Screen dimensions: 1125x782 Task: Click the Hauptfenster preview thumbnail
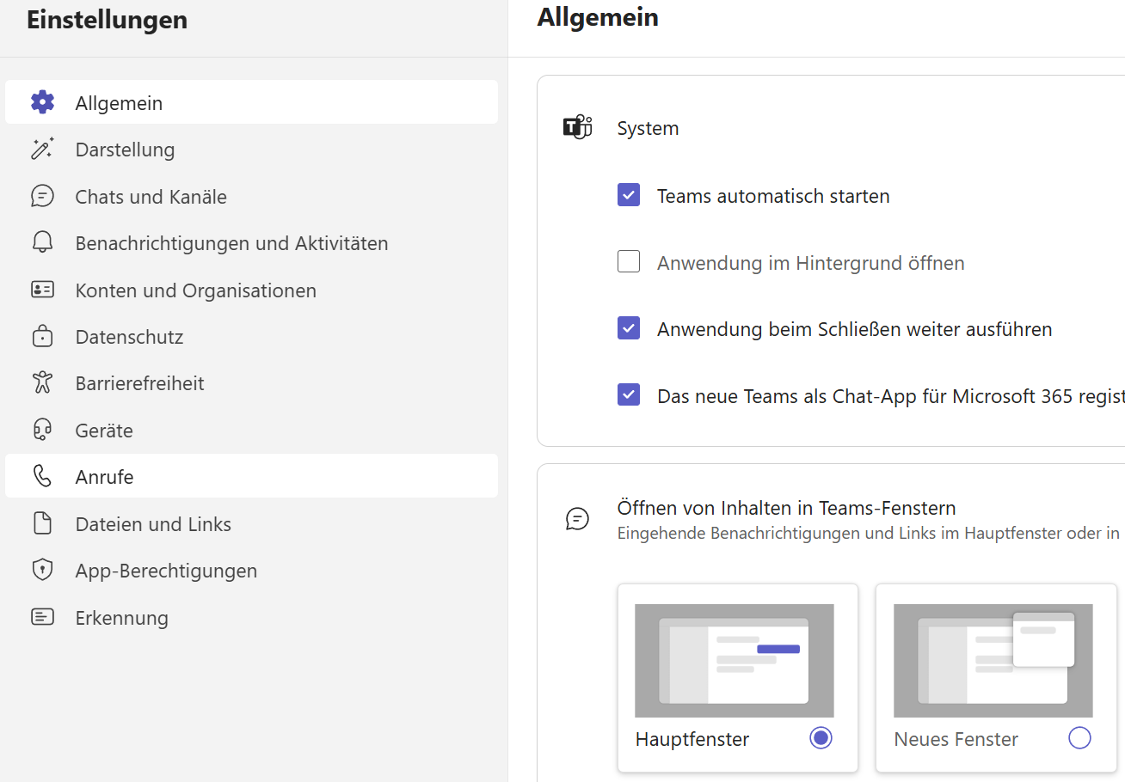pyautogui.click(x=734, y=660)
